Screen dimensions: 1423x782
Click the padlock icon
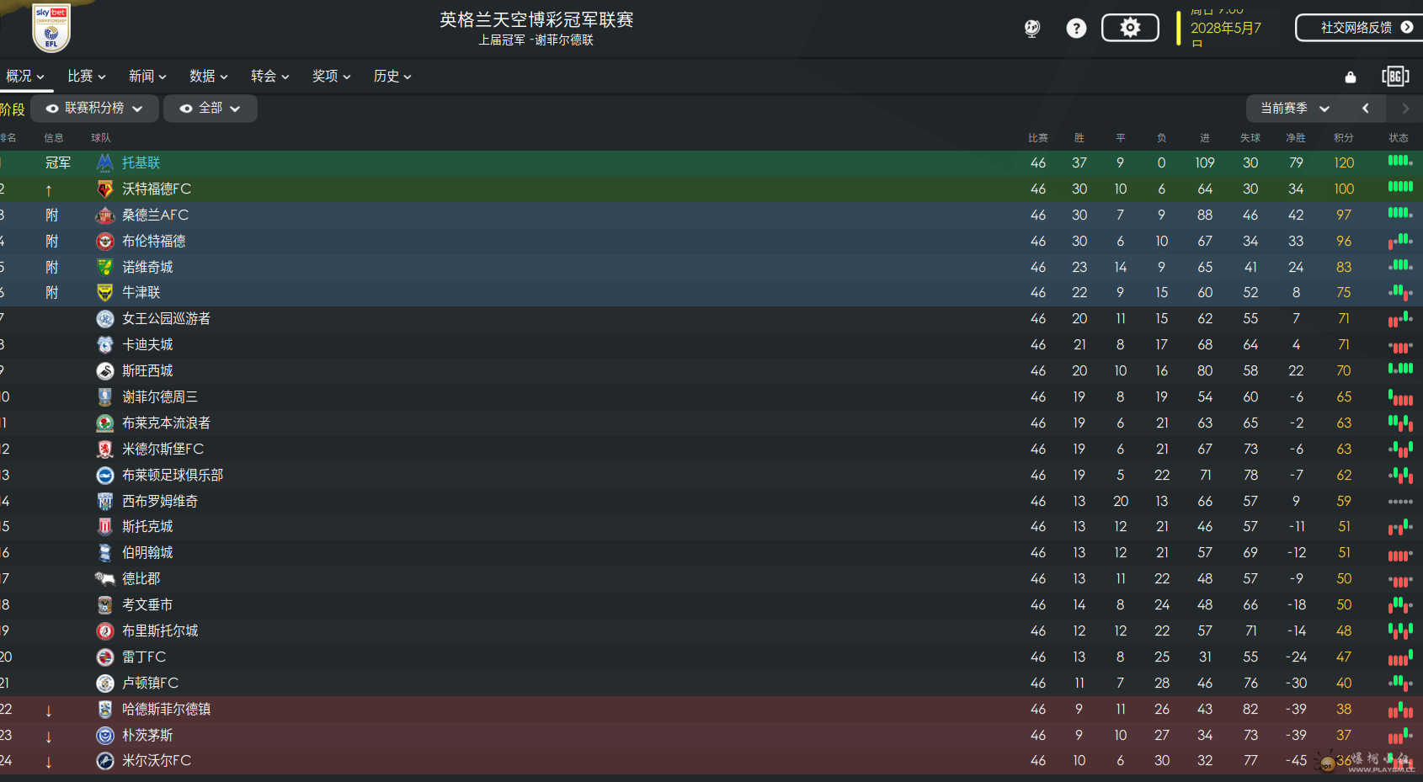coord(1351,77)
